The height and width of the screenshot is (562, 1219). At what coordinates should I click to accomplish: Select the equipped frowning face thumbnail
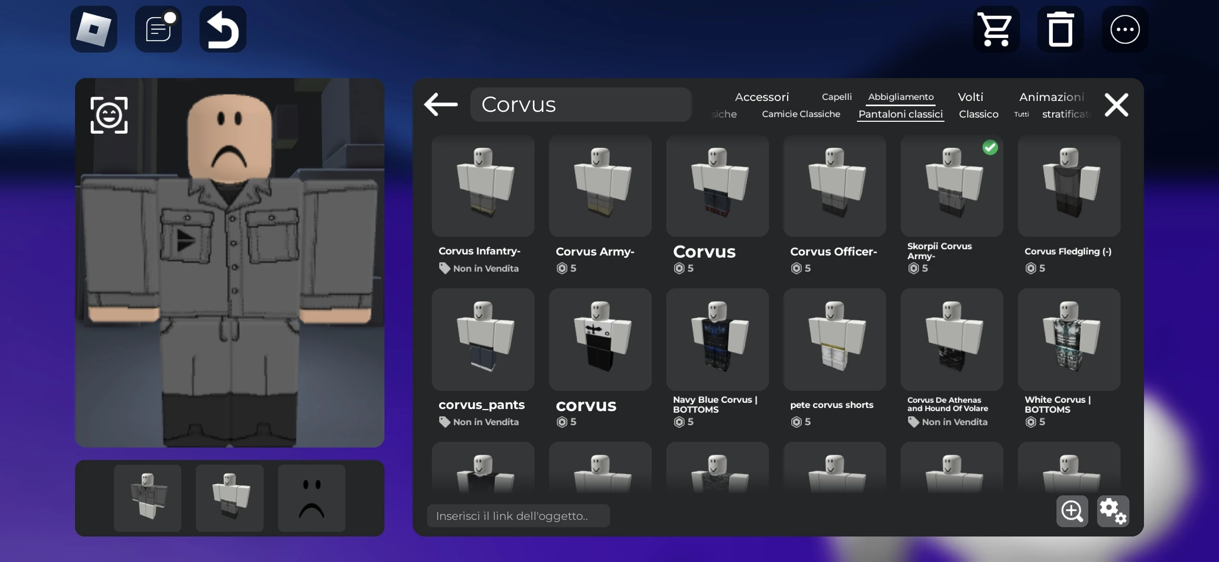coord(311,498)
